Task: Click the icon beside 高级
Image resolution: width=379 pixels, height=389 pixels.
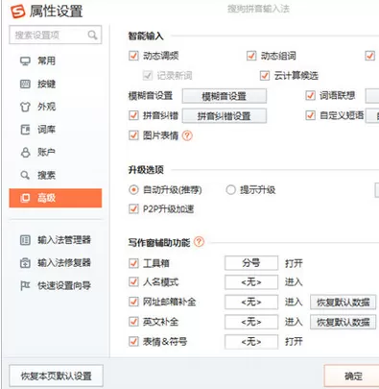Action: point(25,198)
